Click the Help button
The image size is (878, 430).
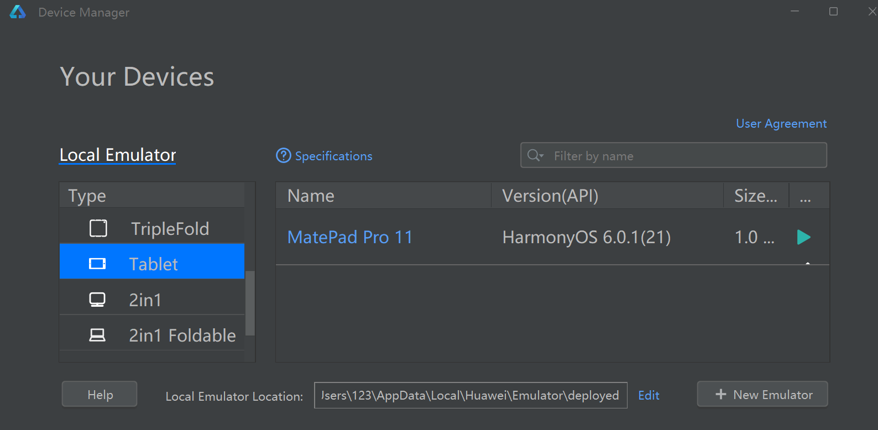pyautogui.click(x=100, y=394)
